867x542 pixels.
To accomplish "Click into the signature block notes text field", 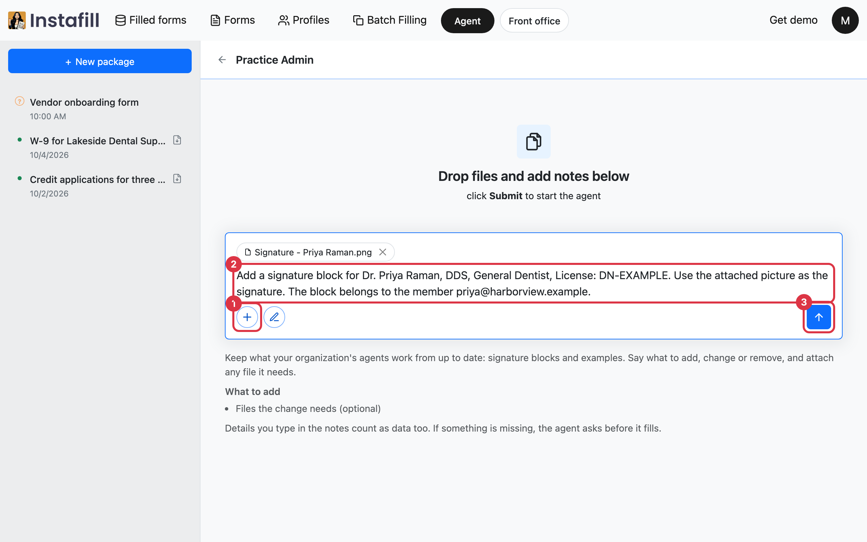I will click(533, 283).
